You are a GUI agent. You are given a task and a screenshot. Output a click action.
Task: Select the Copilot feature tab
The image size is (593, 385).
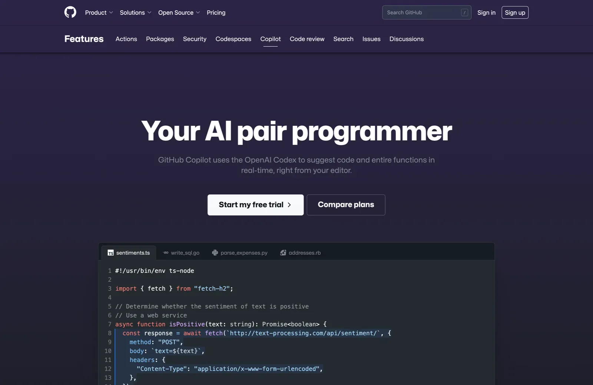(x=271, y=39)
